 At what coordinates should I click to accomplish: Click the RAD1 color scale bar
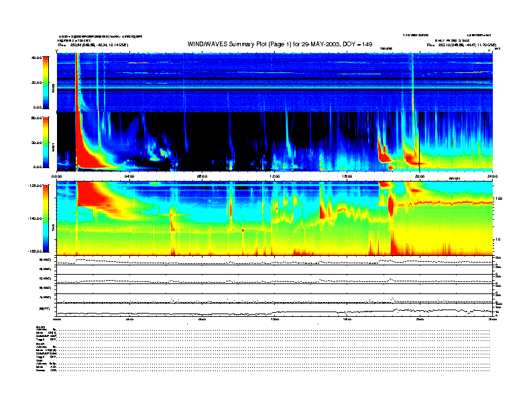coord(46,142)
